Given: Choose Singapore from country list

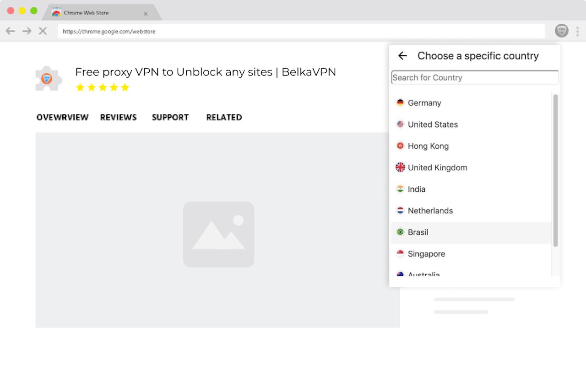Looking at the screenshot, I should (x=426, y=254).
